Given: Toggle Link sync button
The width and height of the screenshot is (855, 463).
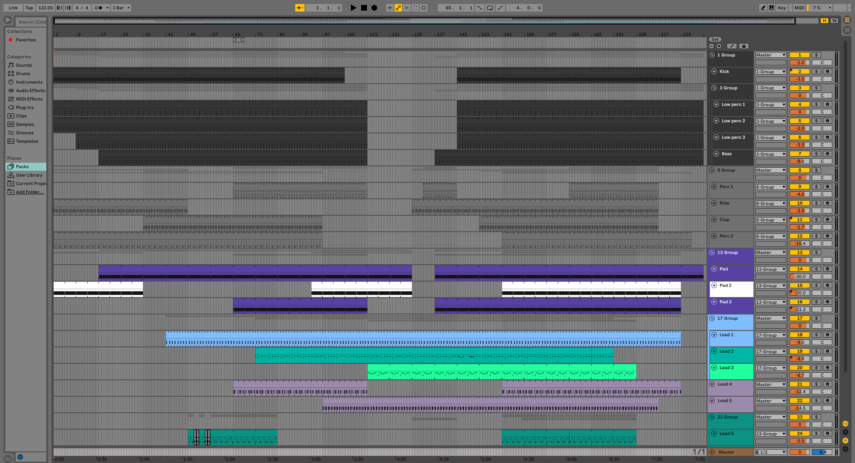Looking at the screenshot, I should click(x=13, y=8).
